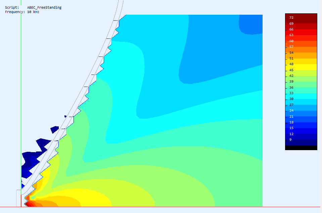Click the 30 legend value
This screenshot has width=322, height=213.
291,99
